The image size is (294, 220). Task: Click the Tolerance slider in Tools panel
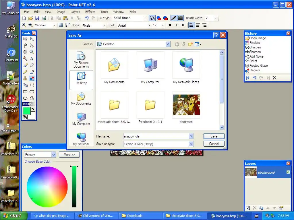click(x=29, y=104)
